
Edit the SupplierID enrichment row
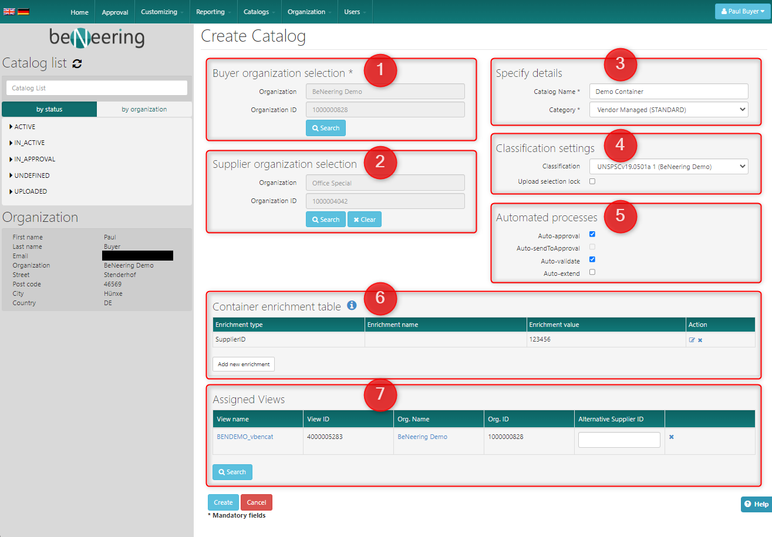pyautogui.click(x=692, y=340)
